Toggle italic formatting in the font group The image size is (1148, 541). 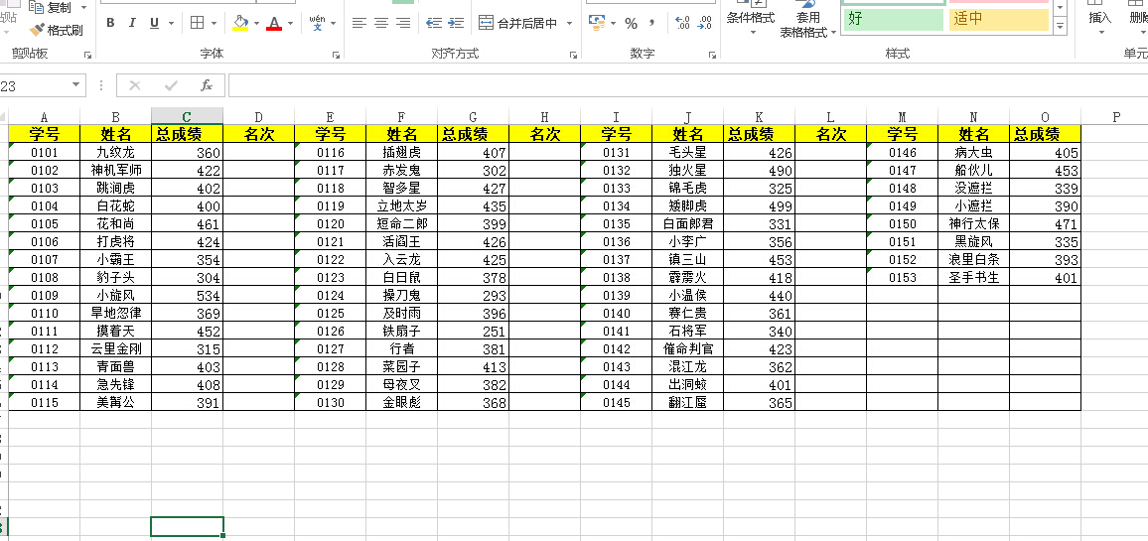tap(132, 23)
